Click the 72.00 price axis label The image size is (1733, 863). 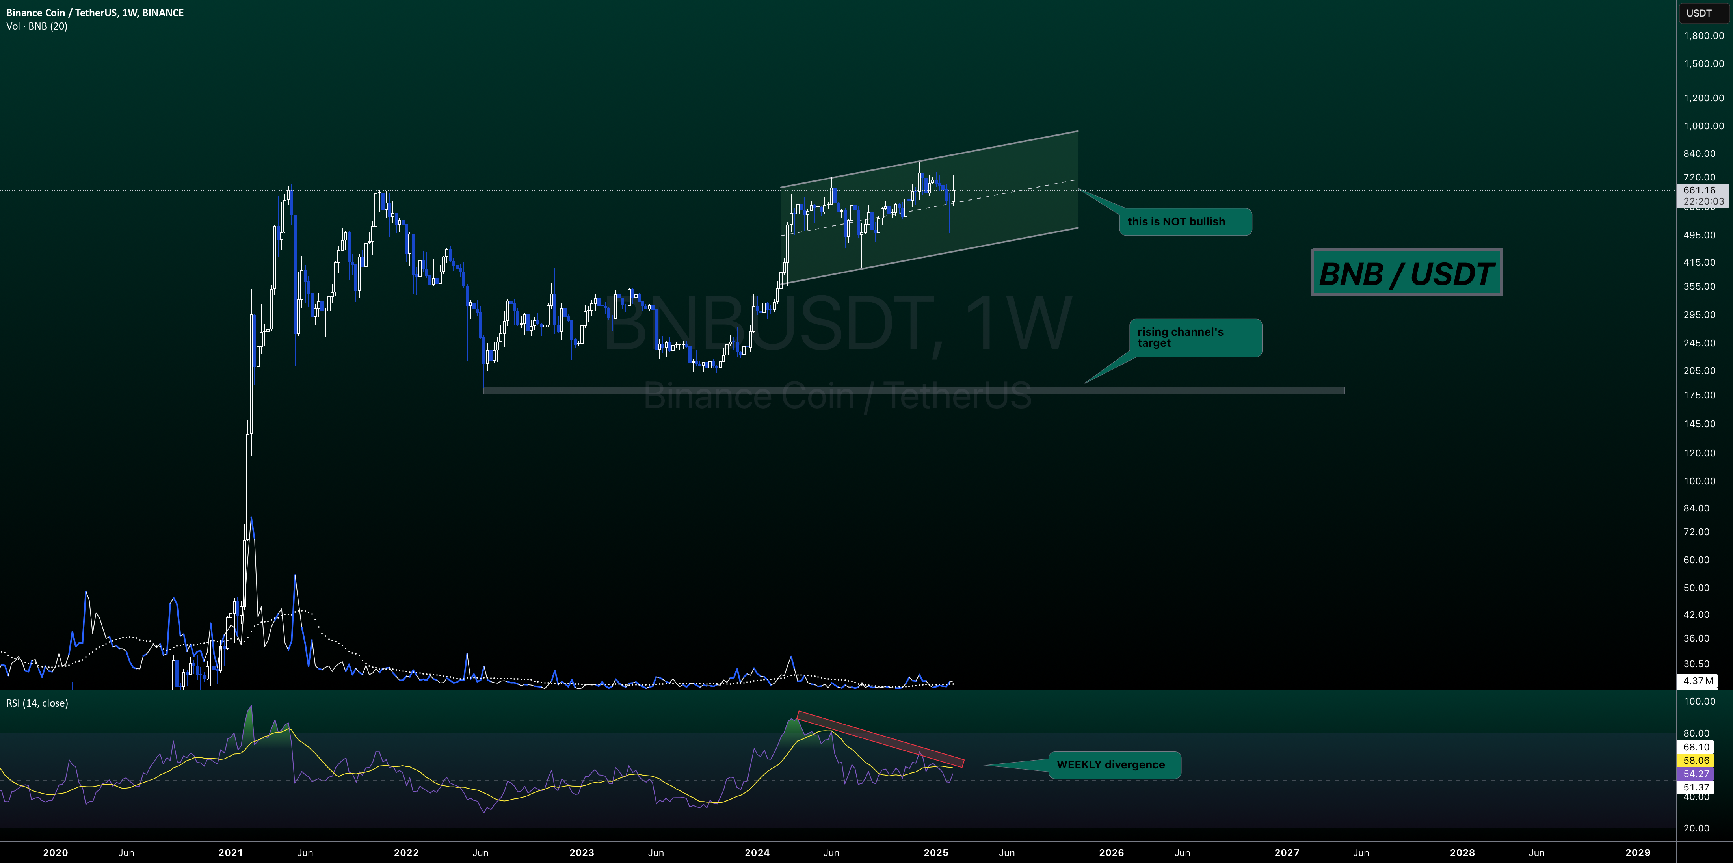tap(1697, 531)
